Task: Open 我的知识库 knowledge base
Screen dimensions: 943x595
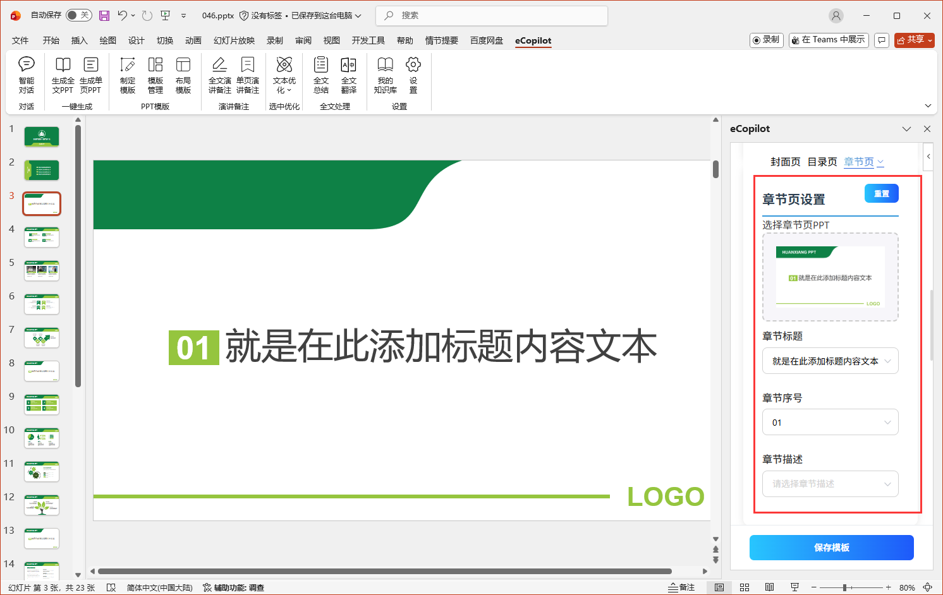Action: [385, 75]
